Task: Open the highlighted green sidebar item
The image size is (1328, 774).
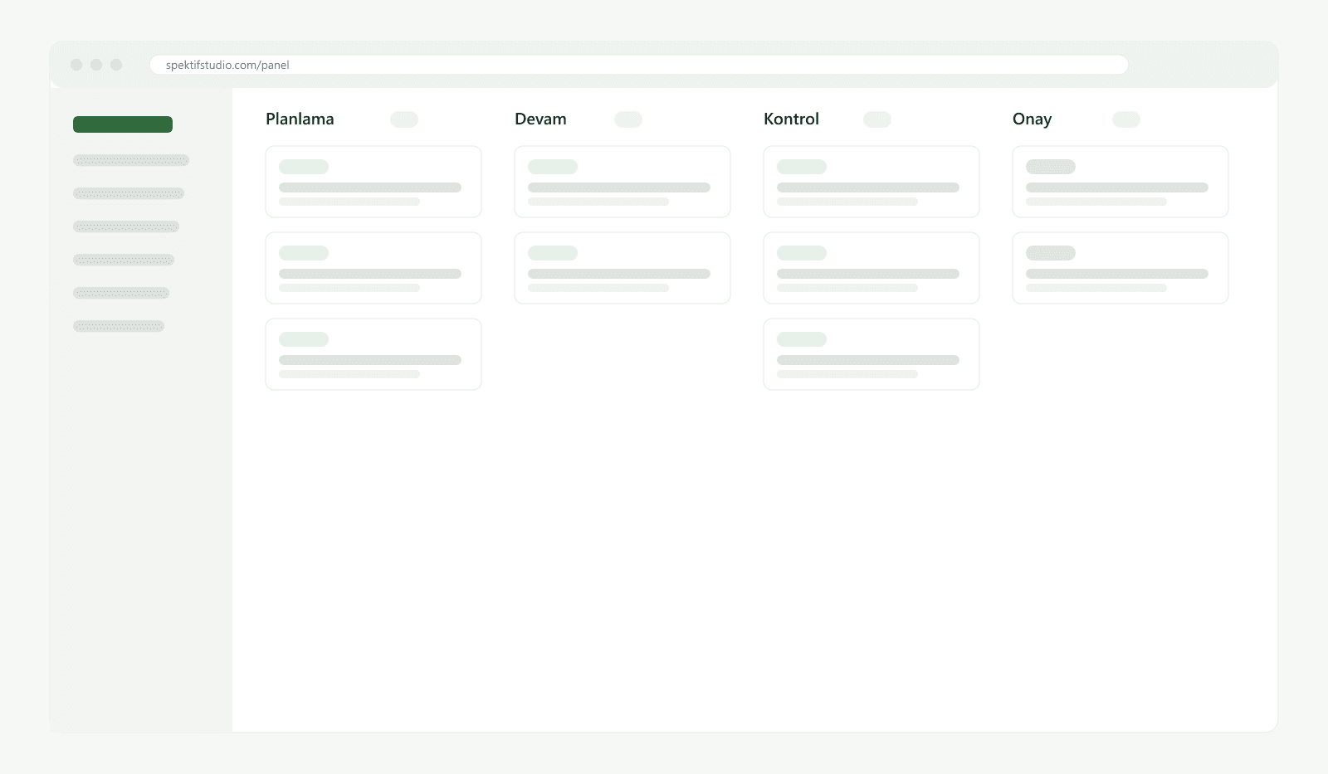Action: [x=123, y=124]
